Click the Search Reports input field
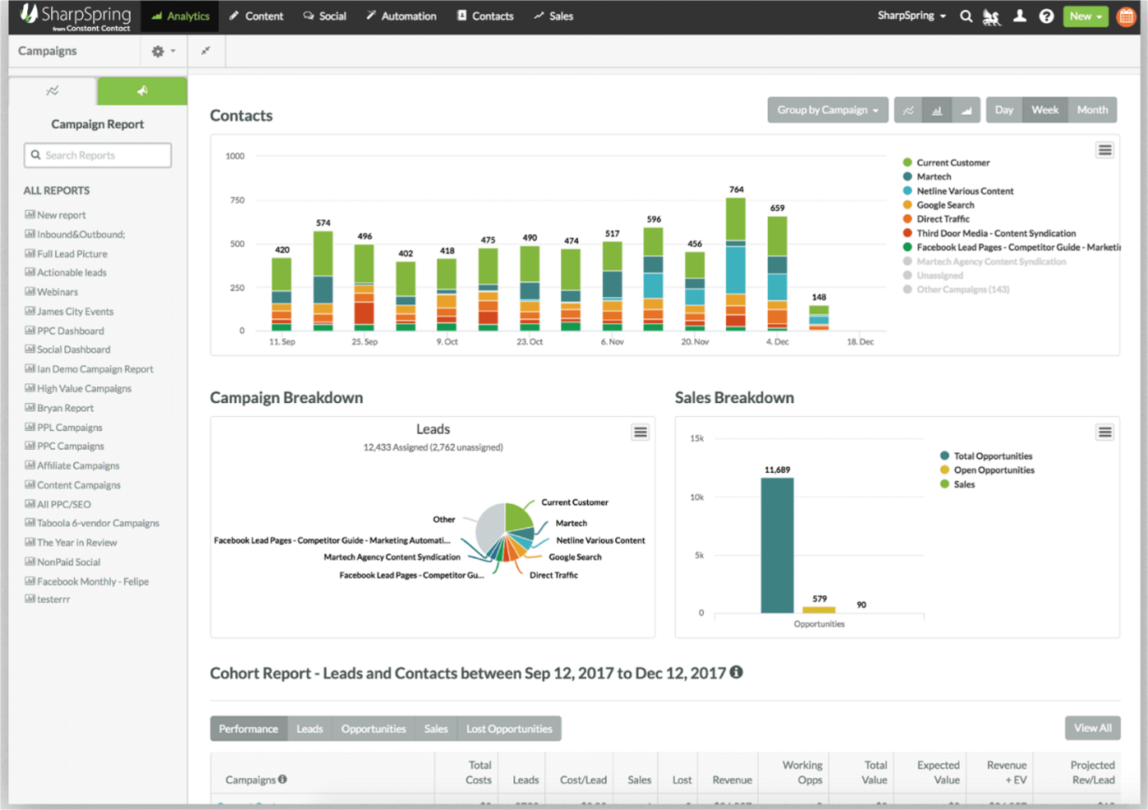 (x=97, y=154)
